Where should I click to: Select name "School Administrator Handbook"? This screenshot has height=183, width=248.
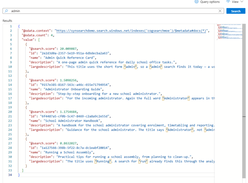72,121
